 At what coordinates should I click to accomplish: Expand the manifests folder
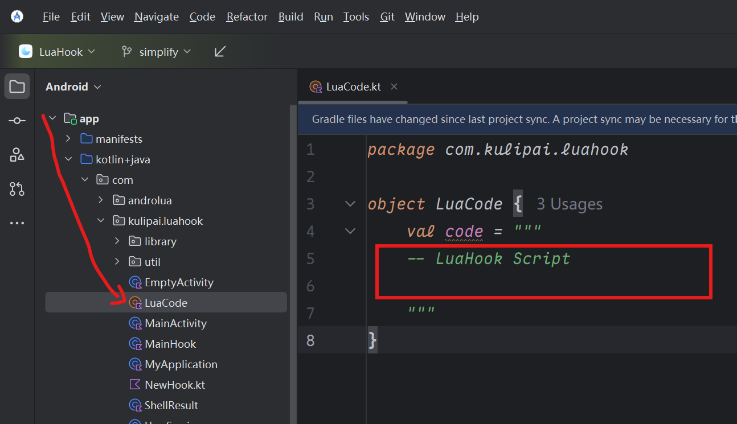click(x=68, y=139)
